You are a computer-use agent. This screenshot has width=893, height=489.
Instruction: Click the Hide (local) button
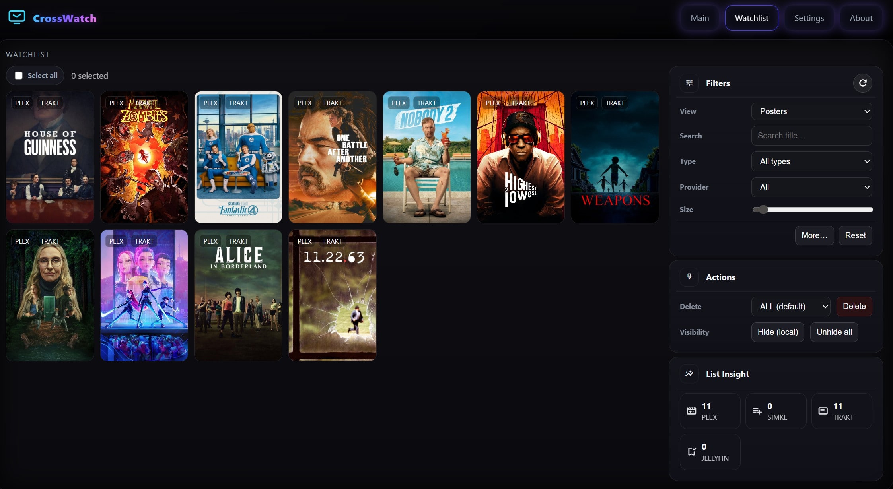777,332
